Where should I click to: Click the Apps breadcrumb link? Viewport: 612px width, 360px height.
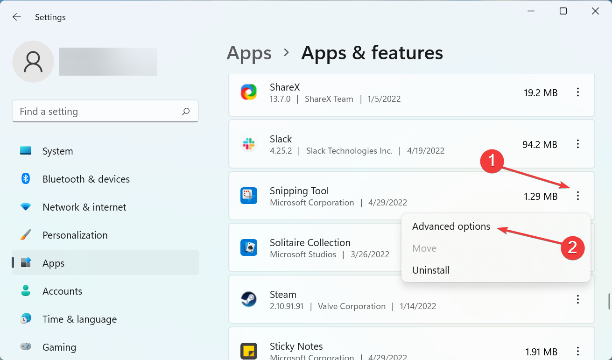(x=249, y=53)
